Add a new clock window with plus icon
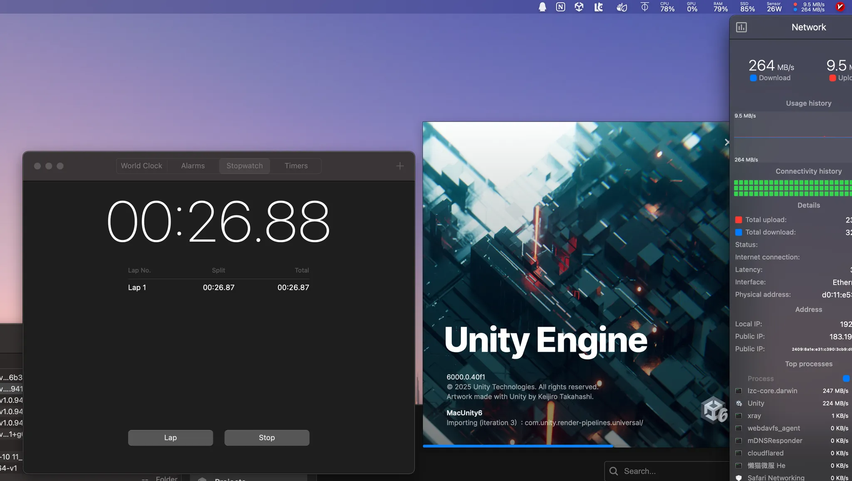 tap(400, 166)
